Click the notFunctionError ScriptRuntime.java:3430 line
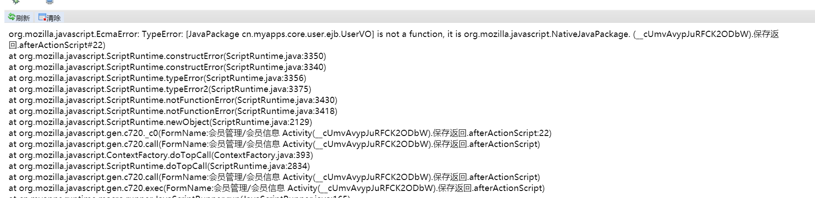This screenshot has width=815, height=198. click(173, 100)
